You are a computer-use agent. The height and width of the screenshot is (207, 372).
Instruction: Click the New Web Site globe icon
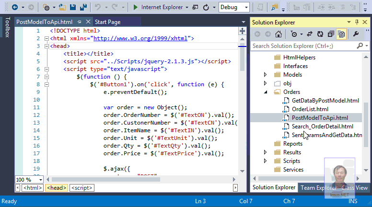[46, 7]
